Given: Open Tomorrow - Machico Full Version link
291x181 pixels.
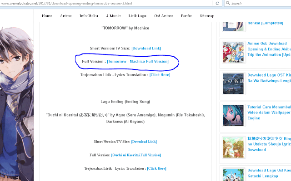Looking at the screenshot, I should 138,61.
